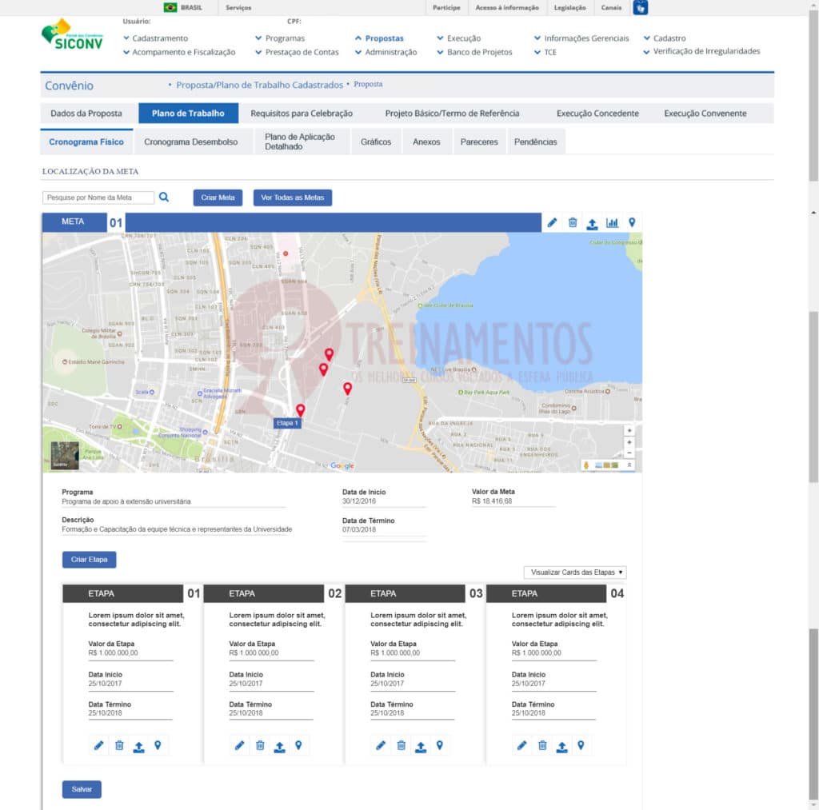Viewport: 819px width, 810px height.
Task: Open the Requisitos para Celebração tab
Action: pos(302,114)
